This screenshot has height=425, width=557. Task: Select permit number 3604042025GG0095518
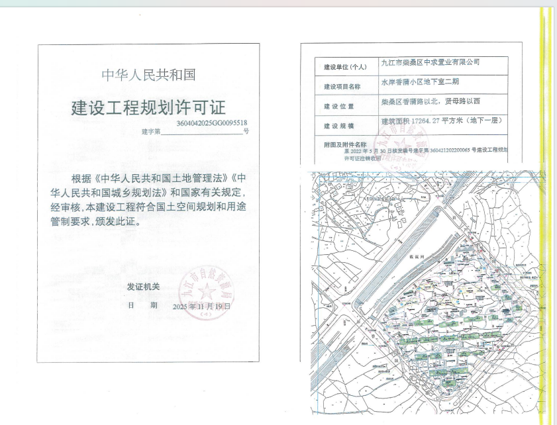pos(212,123)
